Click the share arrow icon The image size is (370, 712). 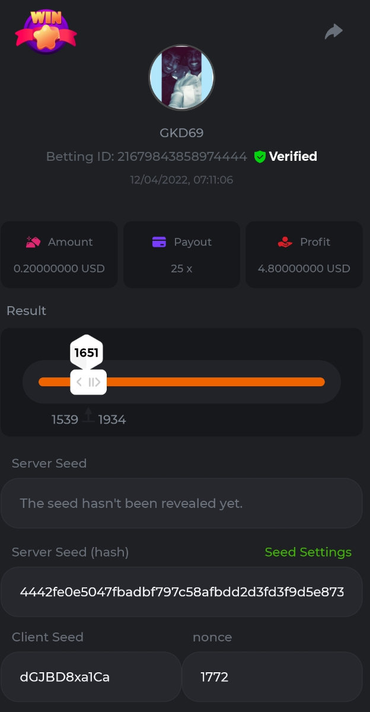point(334,31)
